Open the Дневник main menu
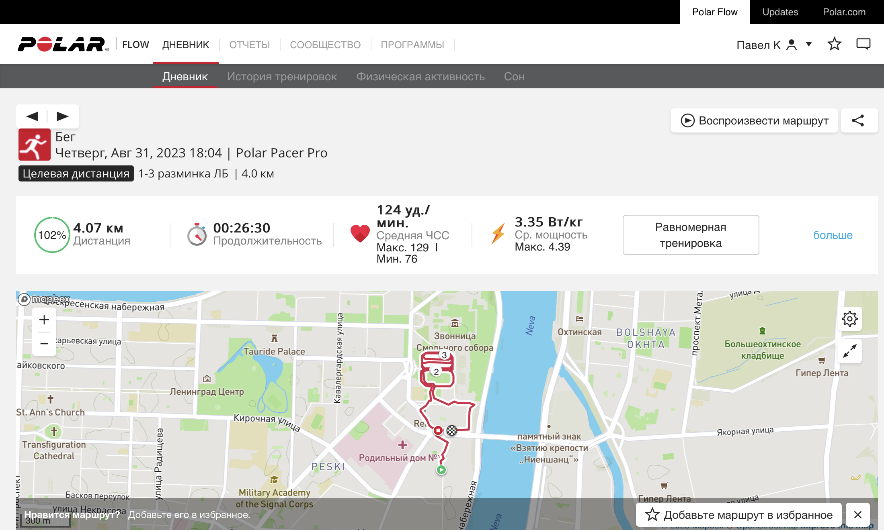884x530 pixels. pyautogui.click(x=186, y=45)
